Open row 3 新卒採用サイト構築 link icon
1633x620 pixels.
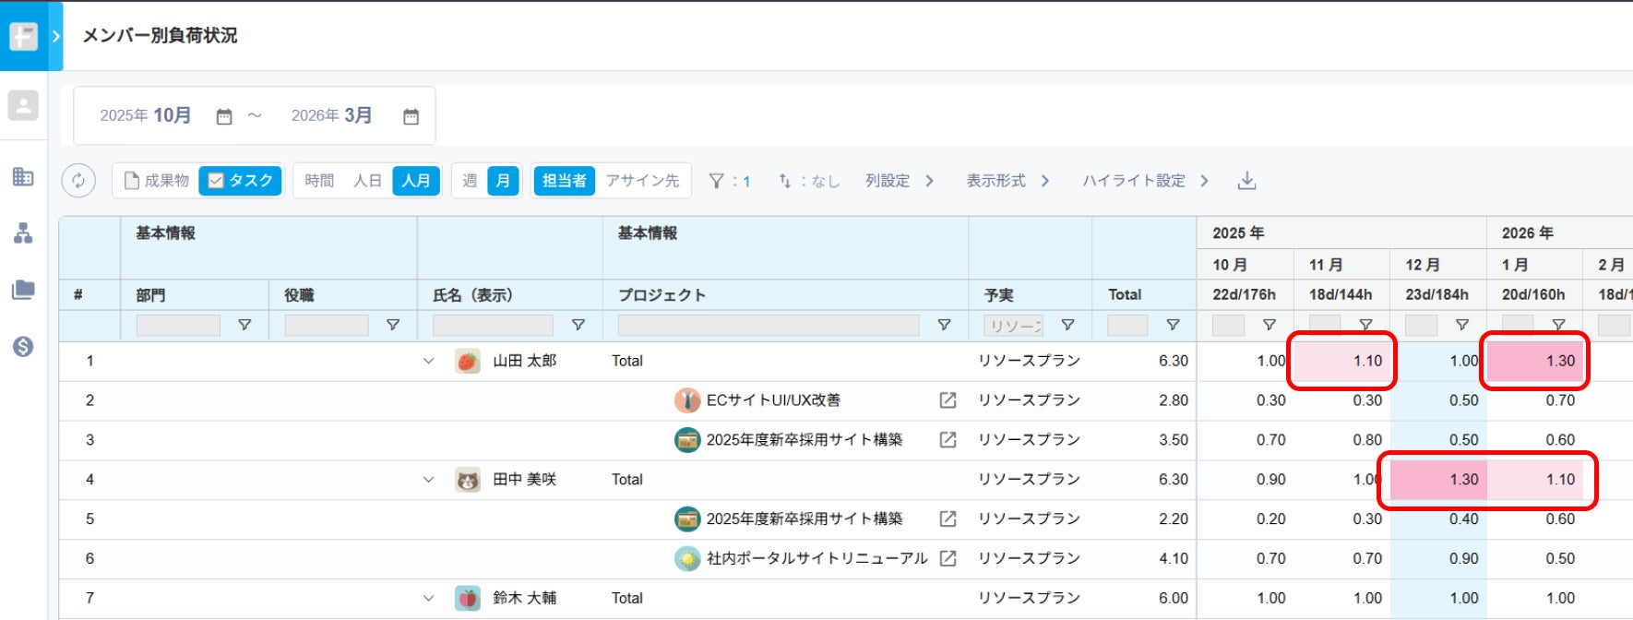(x=948, y=440)
